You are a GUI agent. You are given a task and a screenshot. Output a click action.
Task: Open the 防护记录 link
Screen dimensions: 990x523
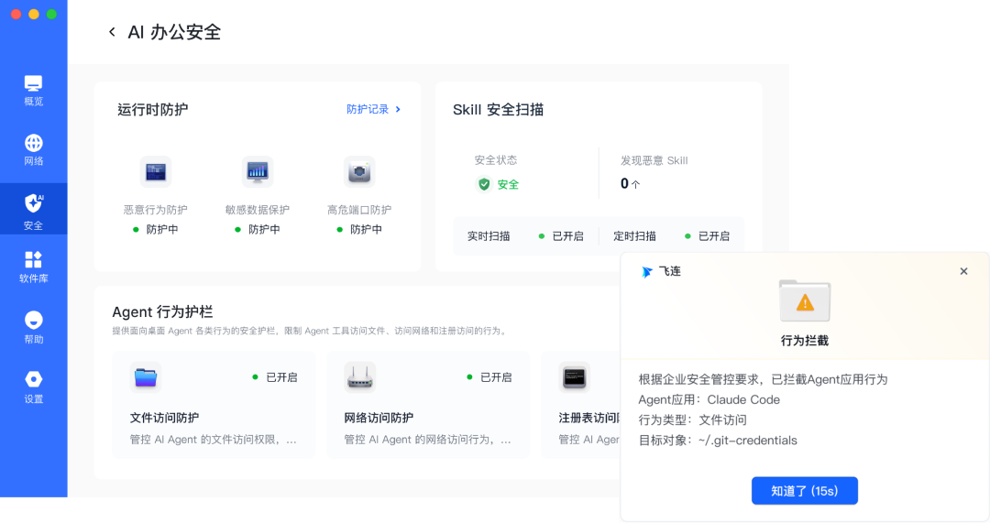pos(368,109)
